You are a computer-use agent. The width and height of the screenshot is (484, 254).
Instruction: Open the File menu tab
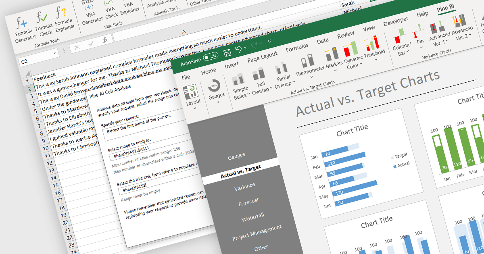click(186, 77)
